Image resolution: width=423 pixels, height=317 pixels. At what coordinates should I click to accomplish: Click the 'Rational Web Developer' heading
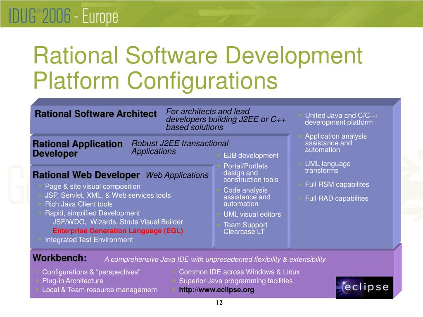coord(86,175)
